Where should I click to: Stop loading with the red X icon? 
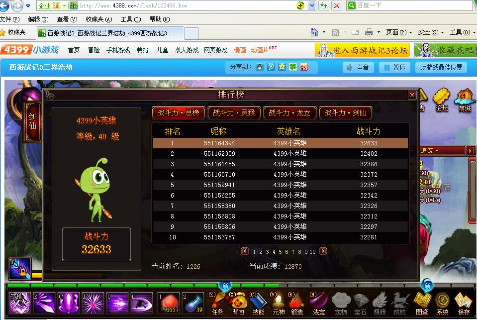[337, 5]
